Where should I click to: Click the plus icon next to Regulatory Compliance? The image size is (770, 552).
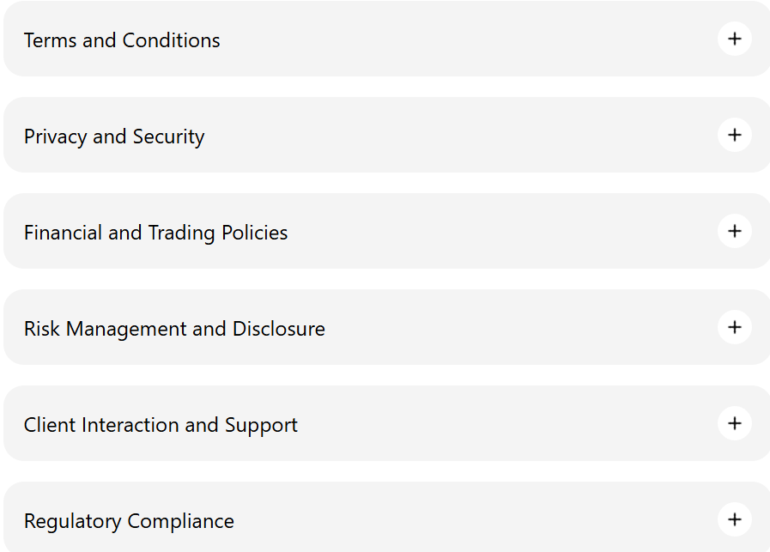click(x=734, y=520)
